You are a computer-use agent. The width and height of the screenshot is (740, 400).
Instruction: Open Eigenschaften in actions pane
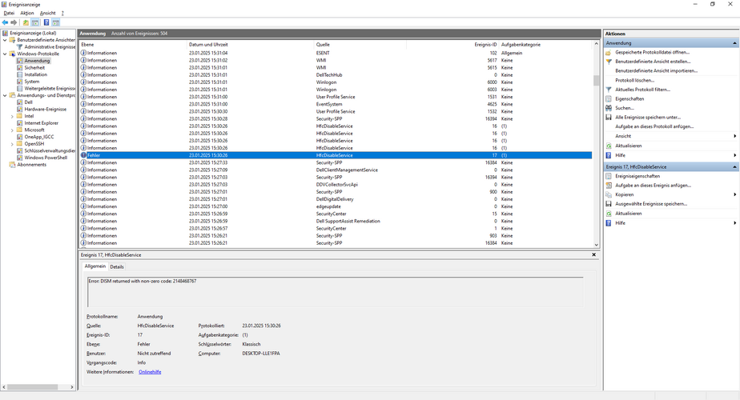coord(629,99)
